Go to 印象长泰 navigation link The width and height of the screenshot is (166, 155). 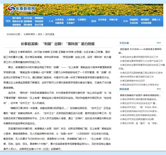coord(113,20)
